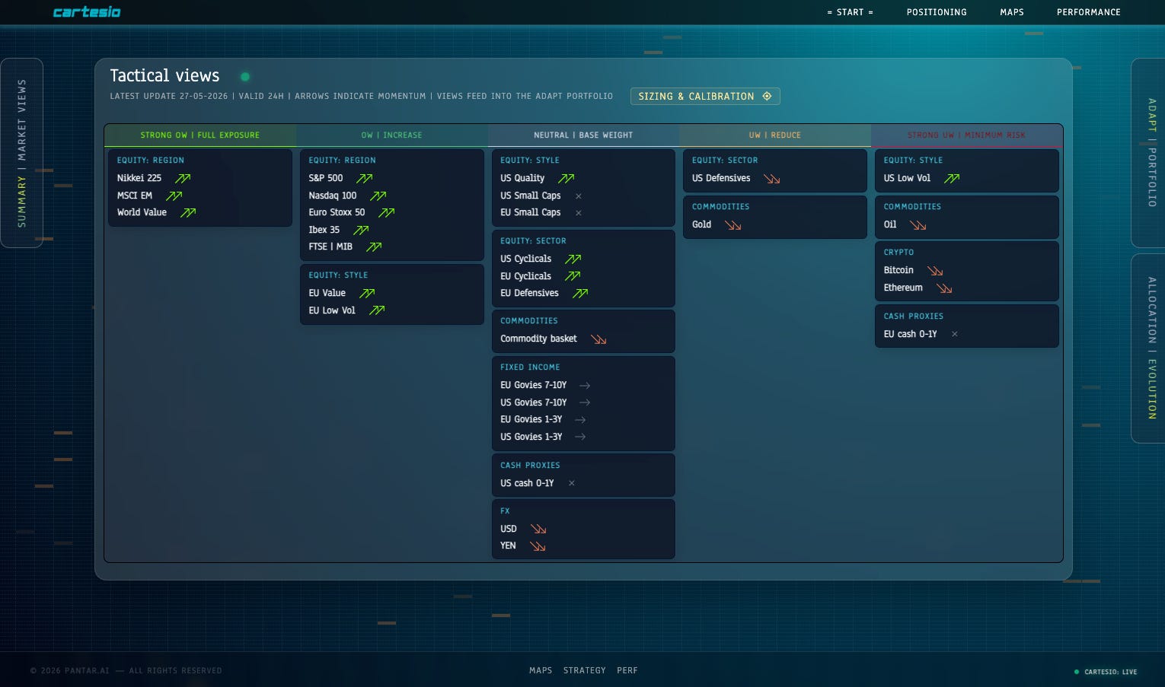Follow the footer PERF link
This screenshot has width=1165, height=687.
tap(627, 670)
